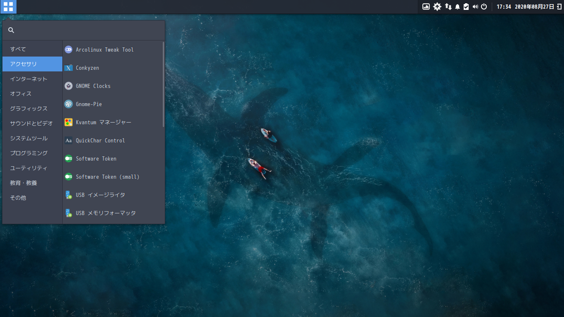Screen dimensions: 564x317
Task: Click the USB イメージライタ label text
Action: 100,195
